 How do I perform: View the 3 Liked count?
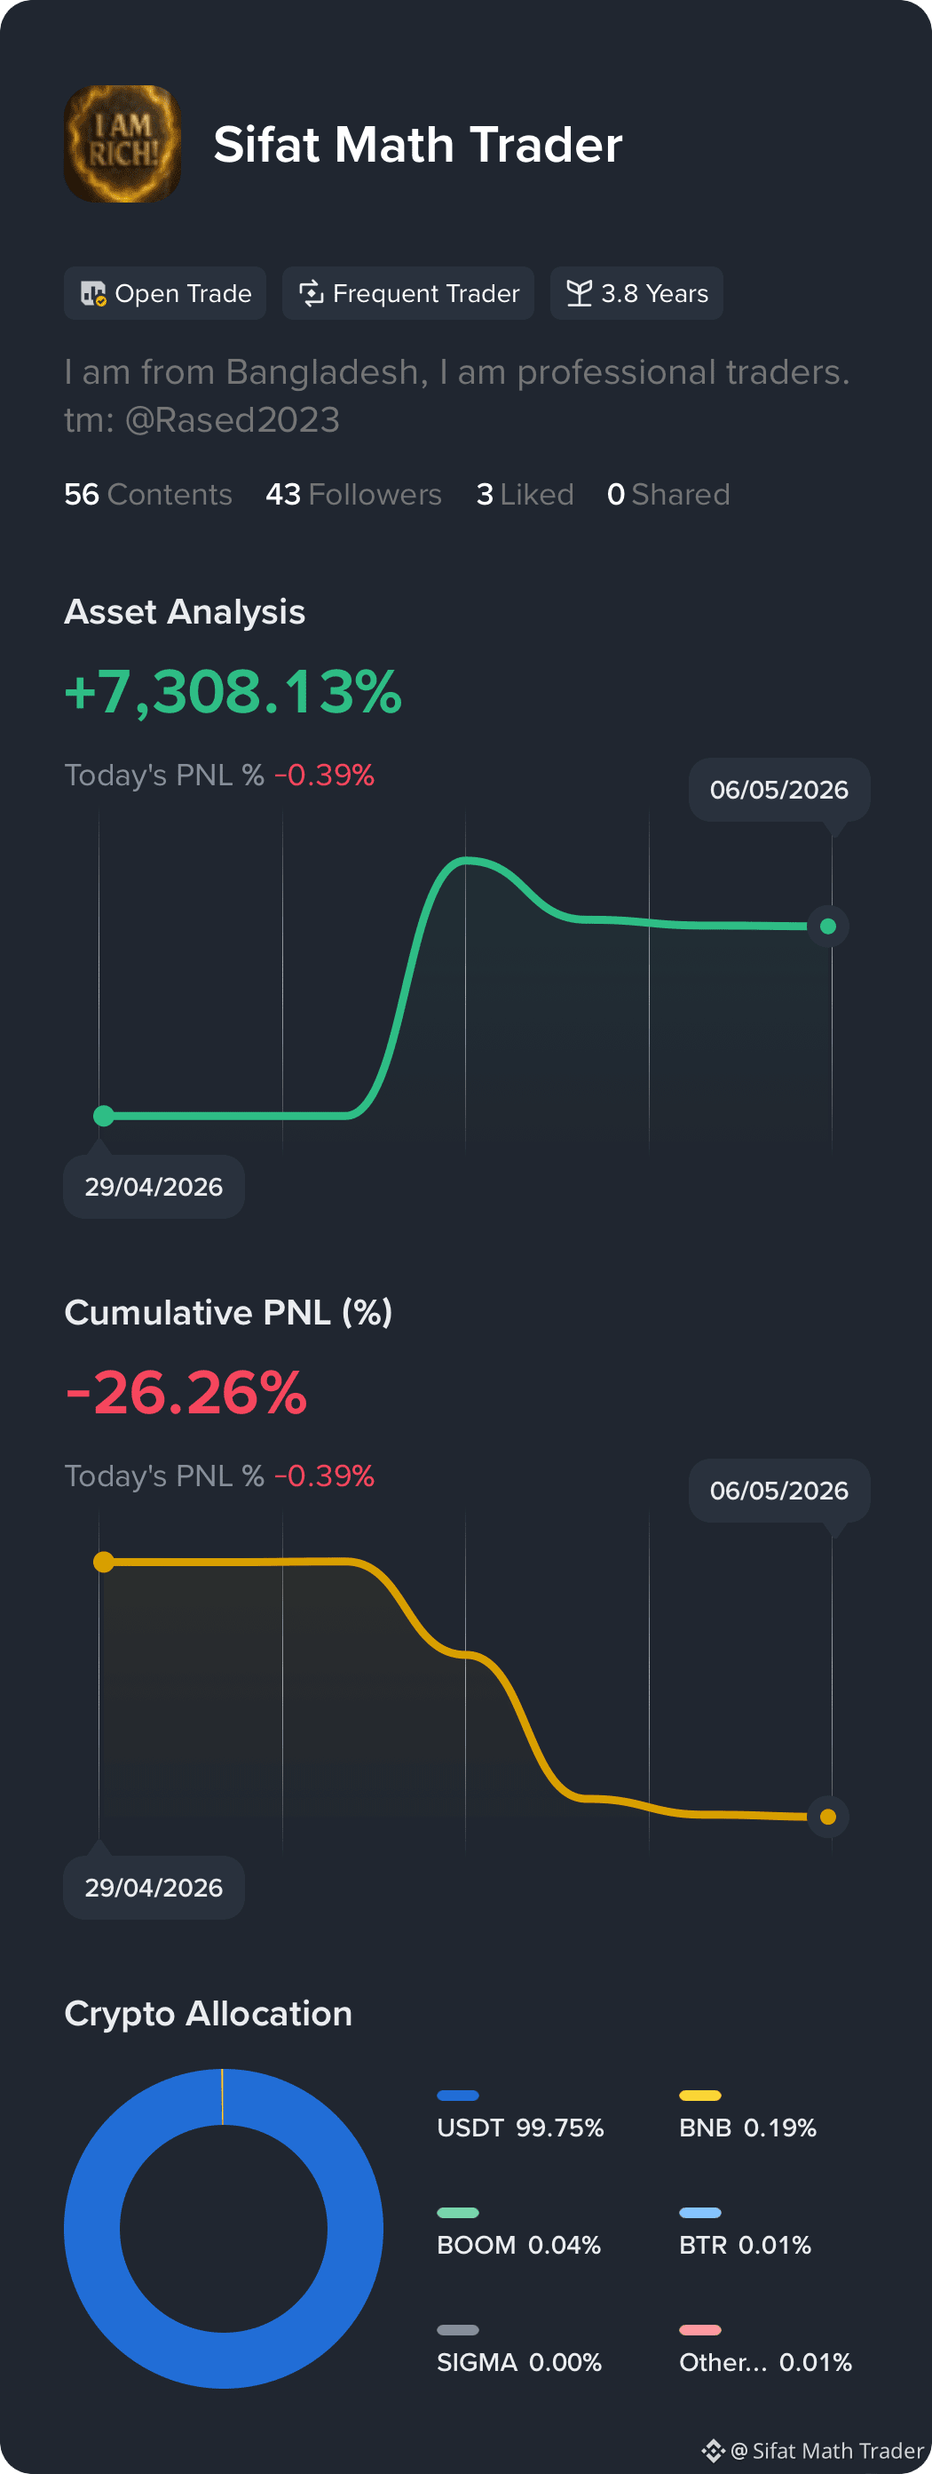(x=524, y=495)
